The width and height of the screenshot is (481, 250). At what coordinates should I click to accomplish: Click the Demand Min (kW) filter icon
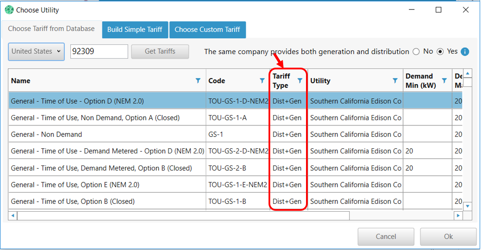[x=444, y=81]
